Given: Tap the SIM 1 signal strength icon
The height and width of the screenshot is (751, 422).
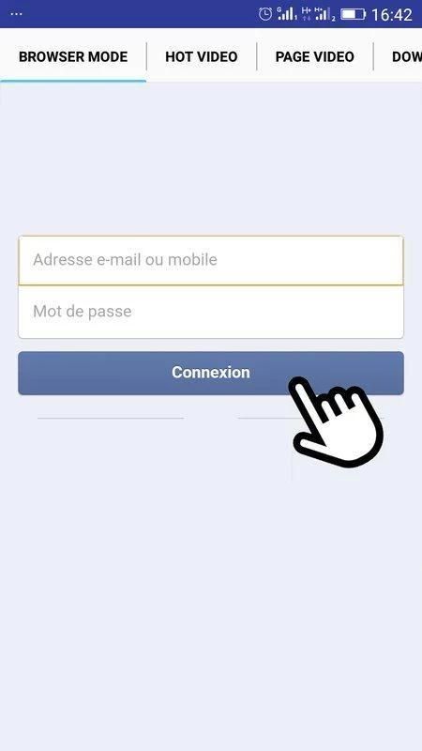Looking at the screenshot, I should pos(287,14).
